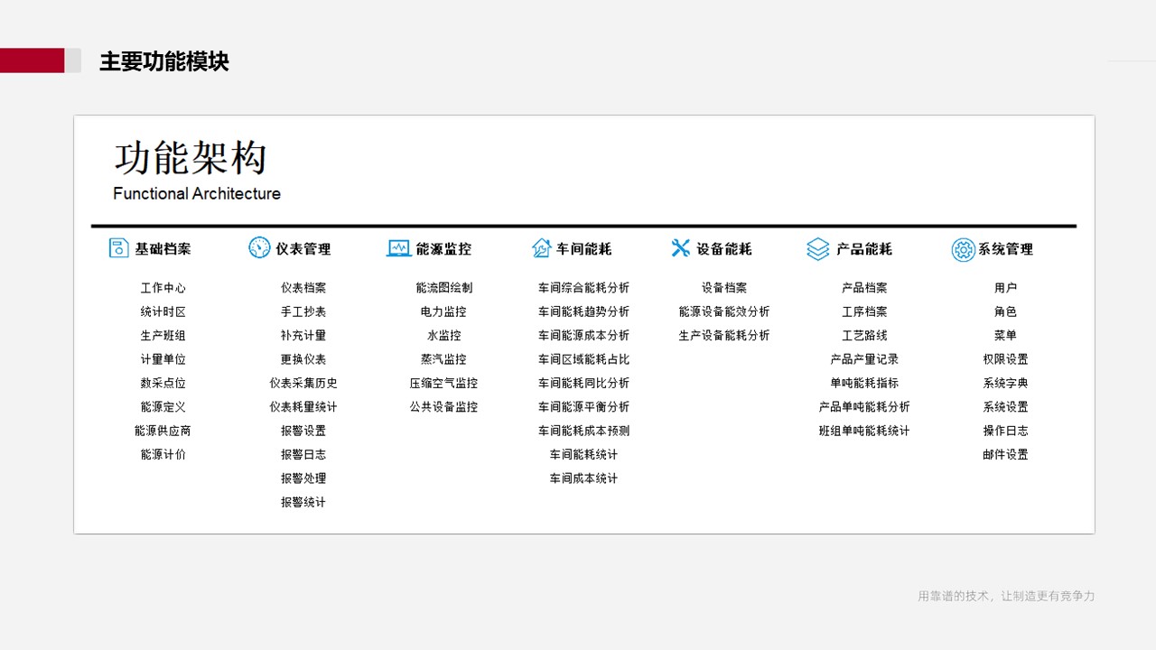Click the 计量单位 item

163,359
